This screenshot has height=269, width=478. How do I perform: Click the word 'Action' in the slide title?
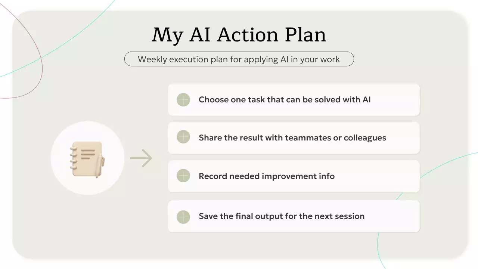tap(247, 35)
